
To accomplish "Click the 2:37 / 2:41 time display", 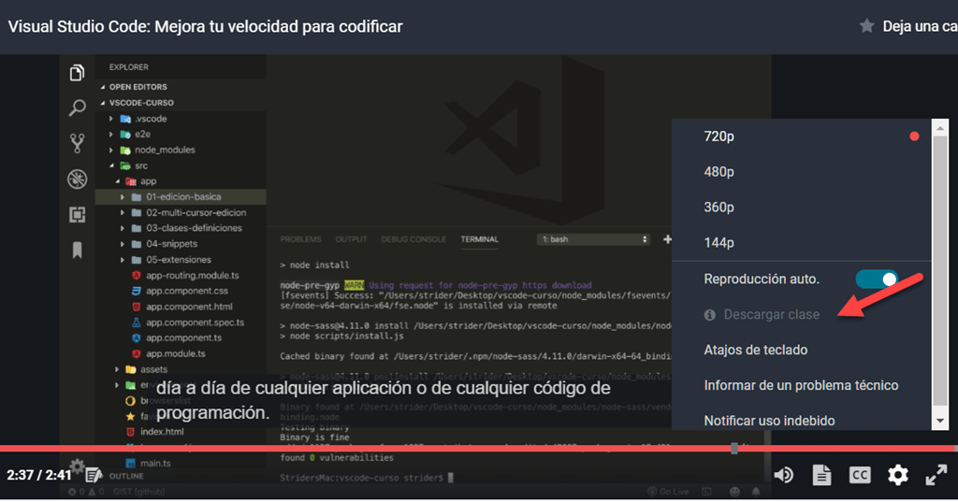I will pyautogui.click(x=39, y=475).
